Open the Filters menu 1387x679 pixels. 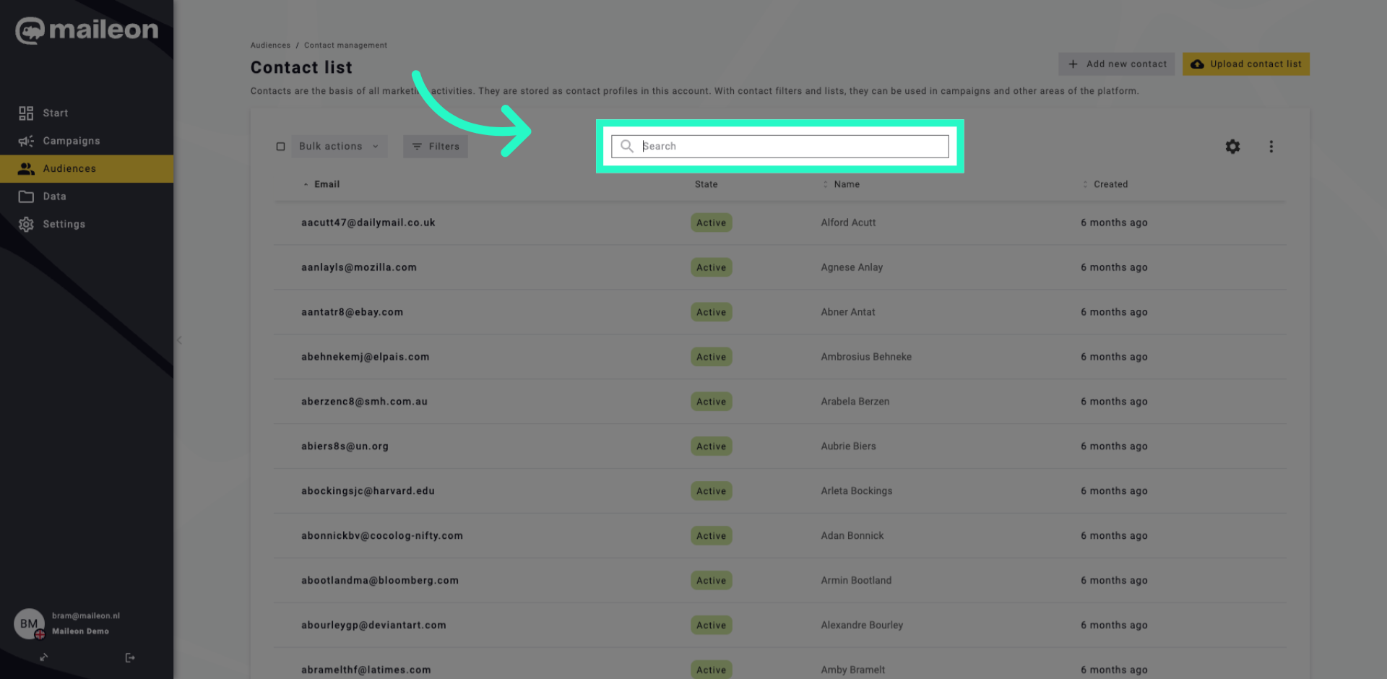[x=435, y=146]
